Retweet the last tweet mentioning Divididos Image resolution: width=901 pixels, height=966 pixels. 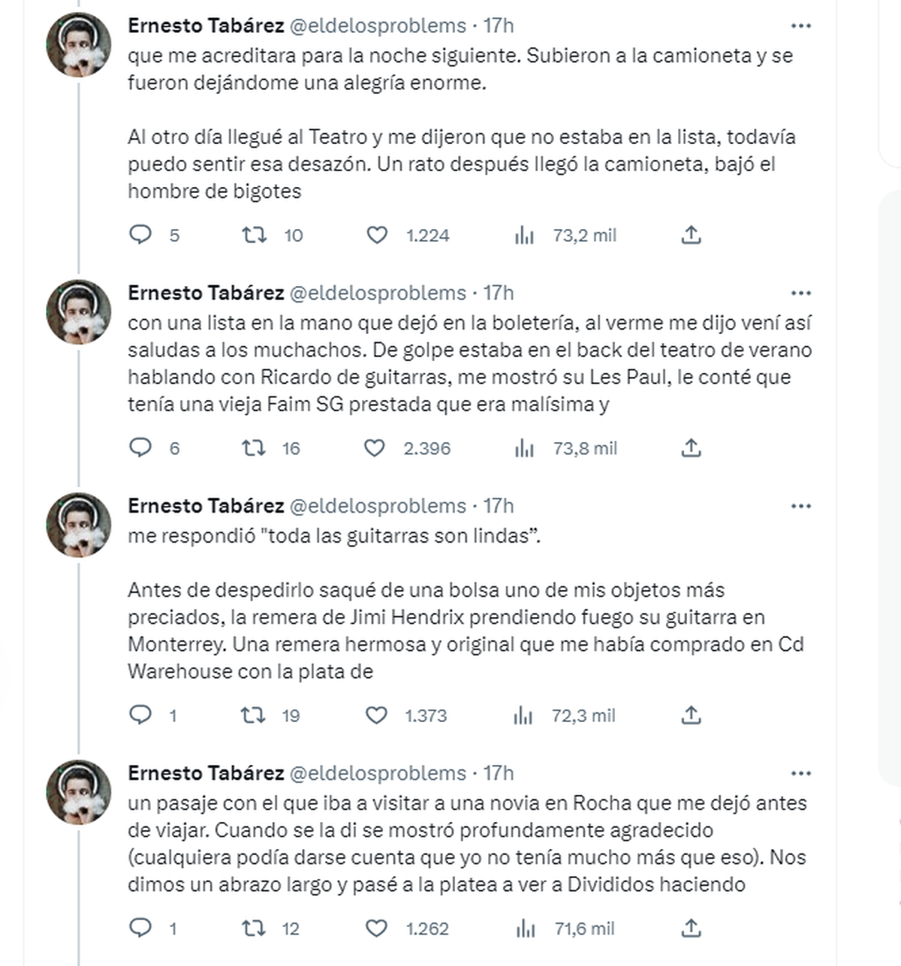click(255, 926)
